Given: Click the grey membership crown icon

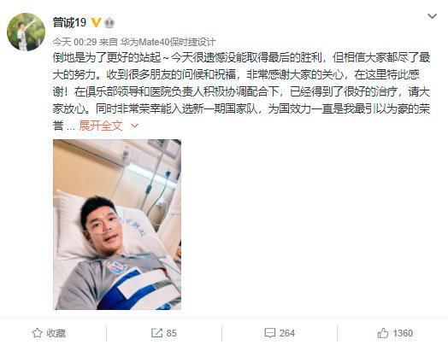Looking at the screenshot, I should pyautogui.click(x=109, y=22).
